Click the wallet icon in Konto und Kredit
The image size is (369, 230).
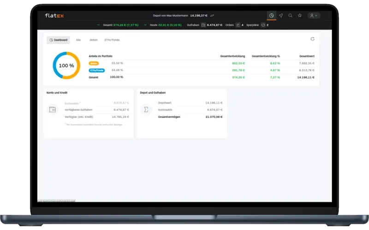53,110
